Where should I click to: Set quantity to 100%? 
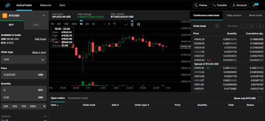33,106
